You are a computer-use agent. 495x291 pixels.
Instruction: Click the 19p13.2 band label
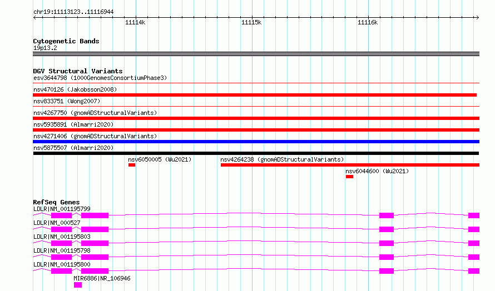[45, 48]
